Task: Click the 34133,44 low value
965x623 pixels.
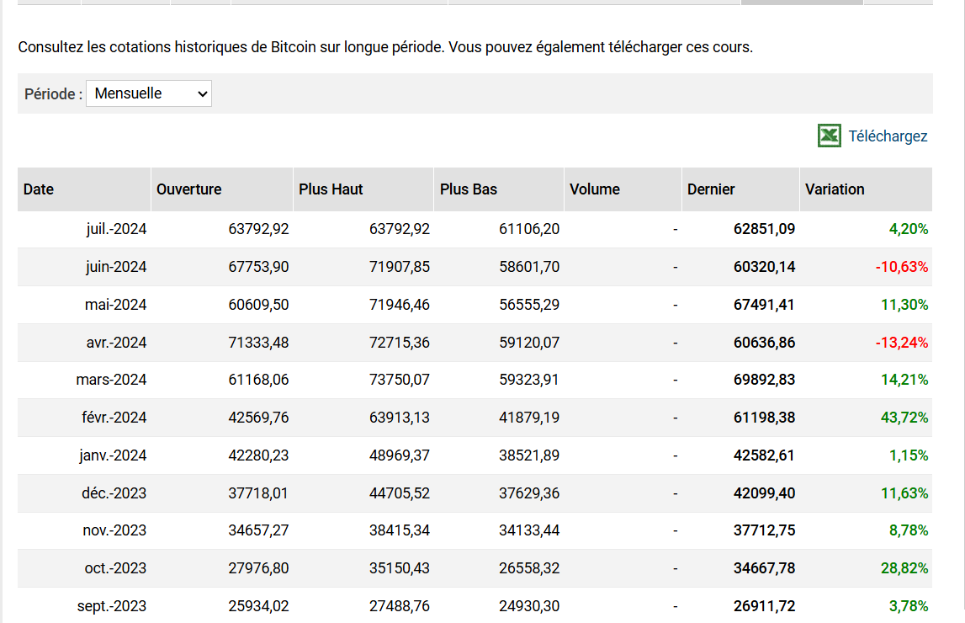Action: [529, 530]
